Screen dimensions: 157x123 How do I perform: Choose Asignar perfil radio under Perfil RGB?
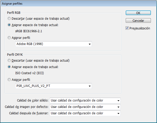coord(9,38)
